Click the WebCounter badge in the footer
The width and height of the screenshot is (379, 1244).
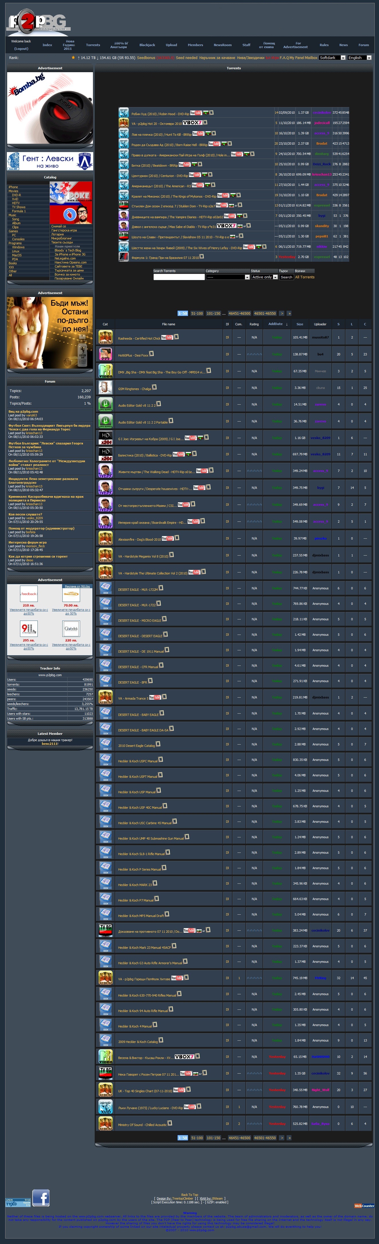[x=364, y=1206]
